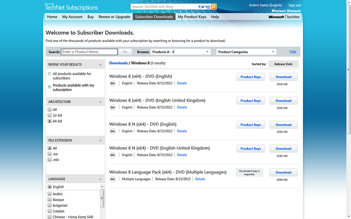Get Product Keys for Windows 8 N English
Image resolution: width=351 pixels, height=219 pixels.
[x=251, y=125]
